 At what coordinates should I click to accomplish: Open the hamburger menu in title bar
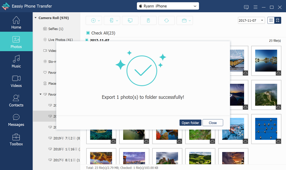(255, 7)
